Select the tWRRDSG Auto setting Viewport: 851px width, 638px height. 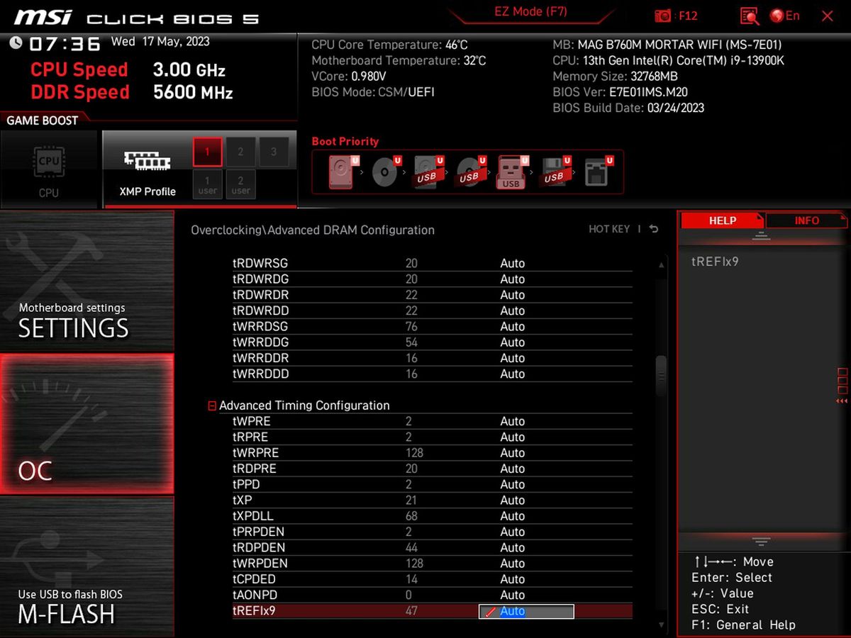click(x=512, y=326)
